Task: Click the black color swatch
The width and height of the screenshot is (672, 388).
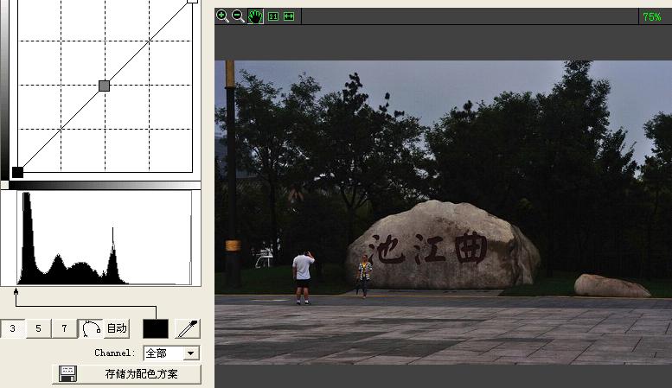Action: pyautogui.click(x=156, y=328)
